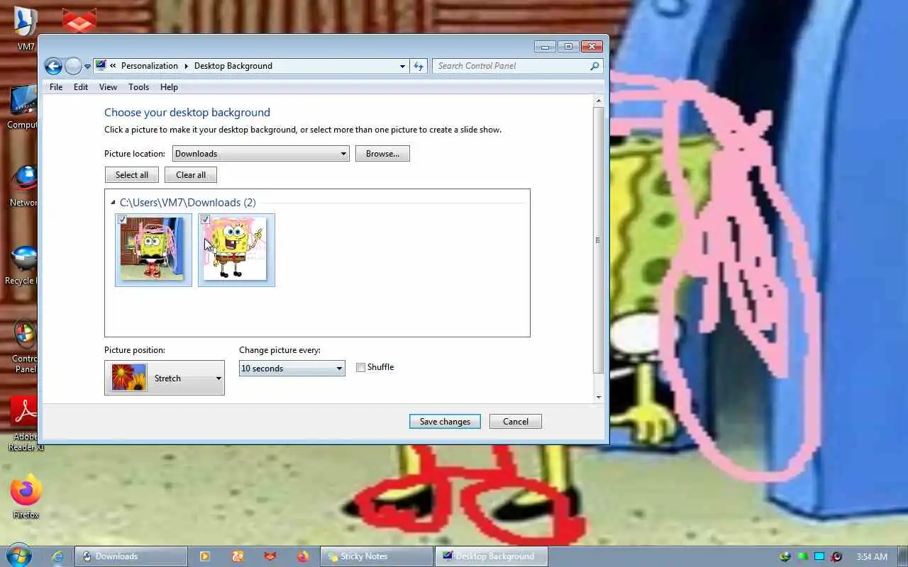Expand the Picture location Downloads dropdown

[260, 154]
